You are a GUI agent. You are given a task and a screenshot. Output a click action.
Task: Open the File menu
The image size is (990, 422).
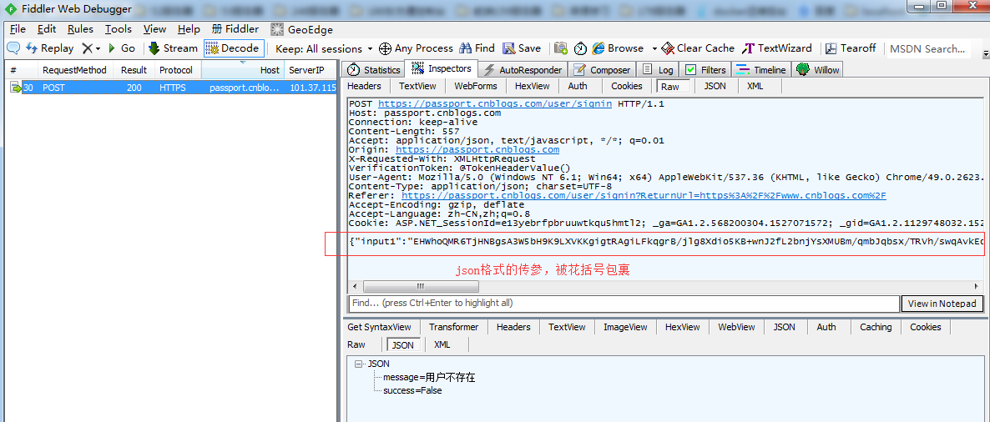[x=18, y=29]
